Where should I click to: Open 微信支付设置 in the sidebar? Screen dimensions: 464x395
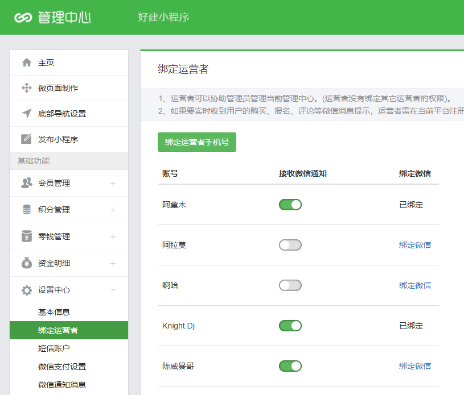coord(62,367)
